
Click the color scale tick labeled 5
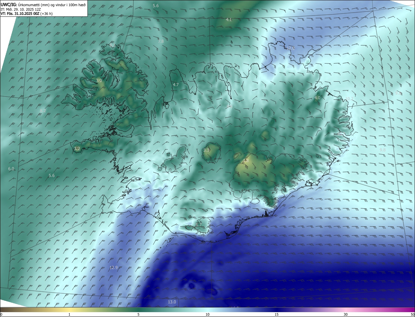point(138,314)
